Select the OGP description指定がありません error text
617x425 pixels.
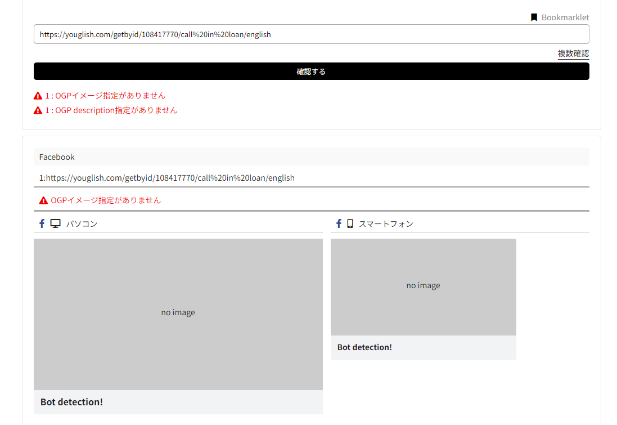(x=116, y=110)
